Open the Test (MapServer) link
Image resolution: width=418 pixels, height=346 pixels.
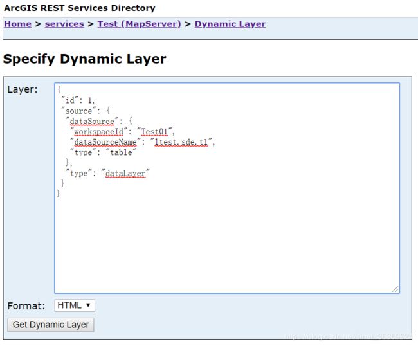139,24
